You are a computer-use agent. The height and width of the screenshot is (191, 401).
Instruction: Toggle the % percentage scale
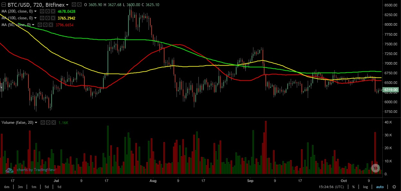[353, 187]
